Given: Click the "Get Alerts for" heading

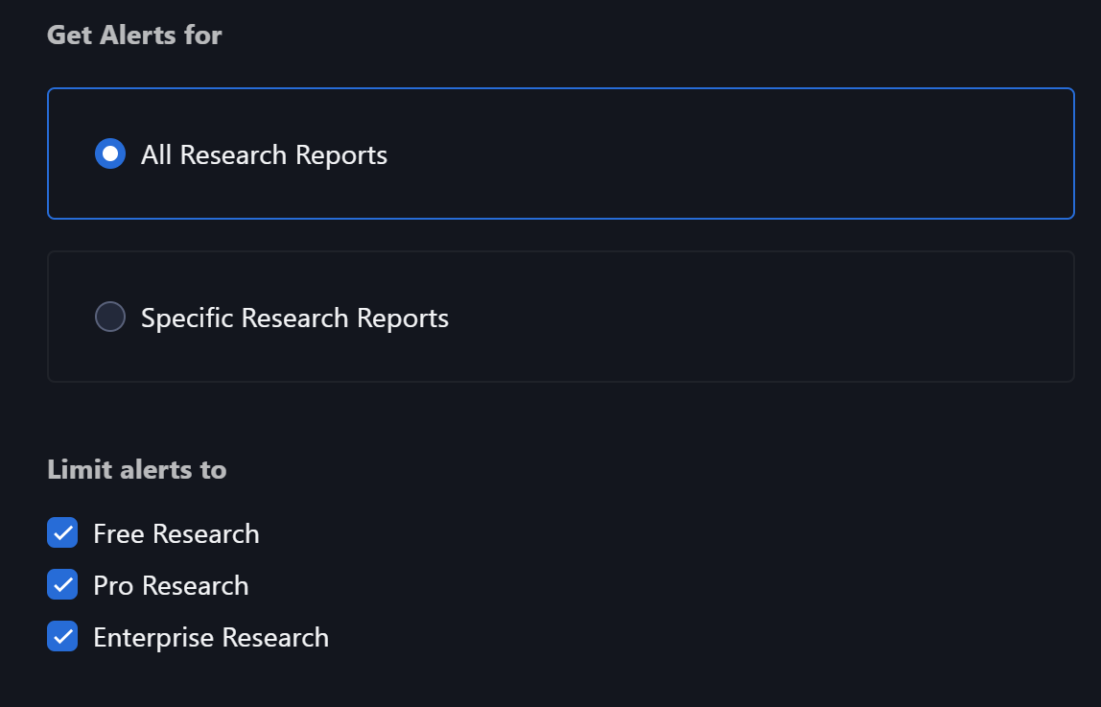Looking at the screenshot, I should [x=134, y=35].
